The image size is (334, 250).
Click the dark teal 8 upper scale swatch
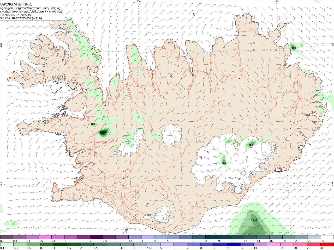[x=212, y=237]
